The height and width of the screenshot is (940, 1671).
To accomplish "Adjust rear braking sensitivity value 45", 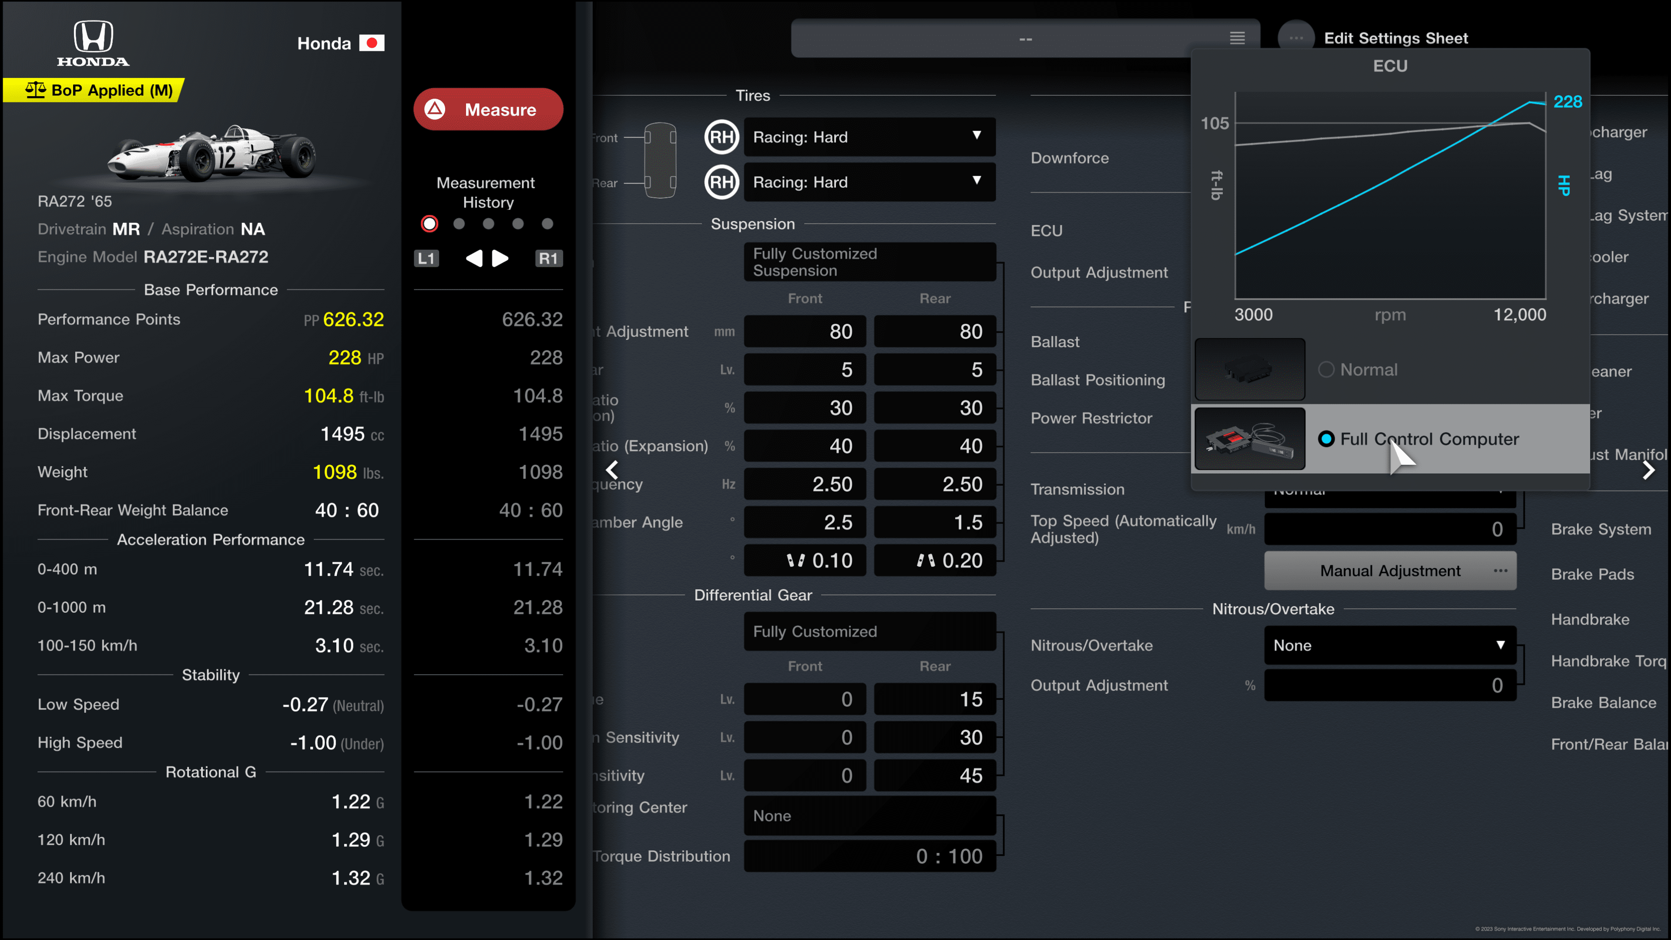I will point(935,776).
